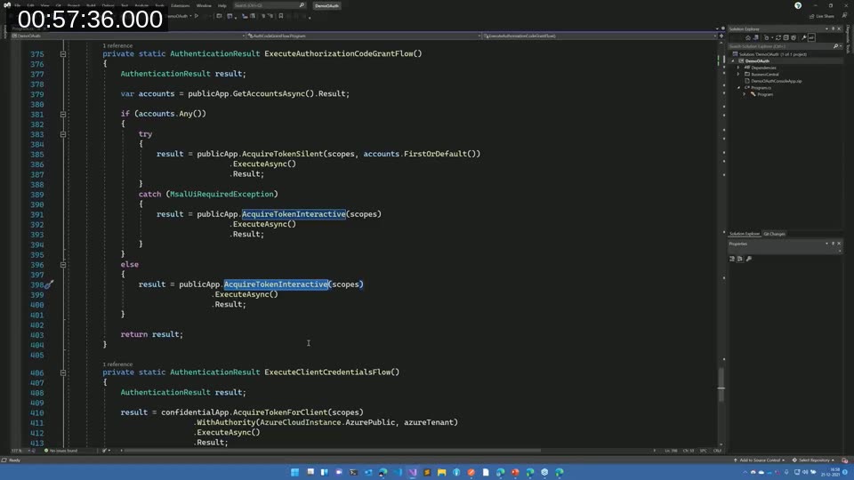Screen dimensions: 854x480
Task: Click the screwdriver quick-action icon on line 398
Action: (49, 284)
